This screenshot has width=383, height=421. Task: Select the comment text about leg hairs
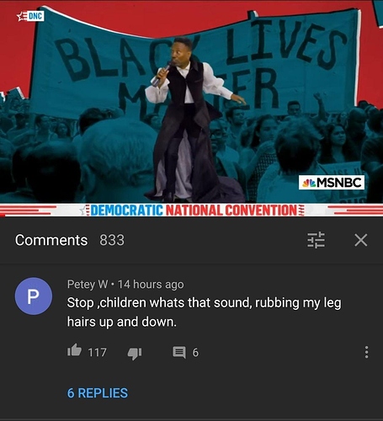point(205,312)
